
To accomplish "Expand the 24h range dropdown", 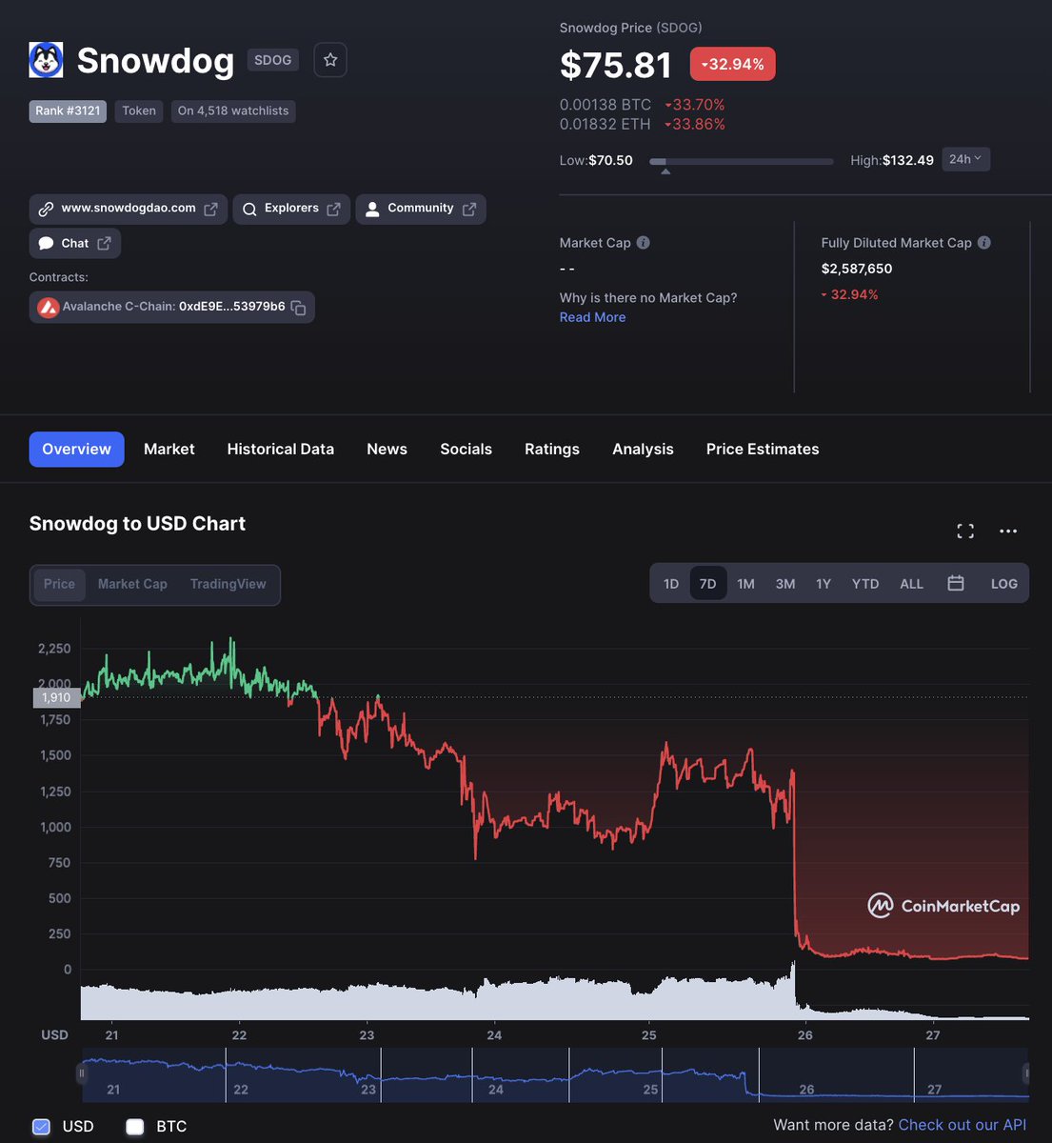I will point(965,159).
